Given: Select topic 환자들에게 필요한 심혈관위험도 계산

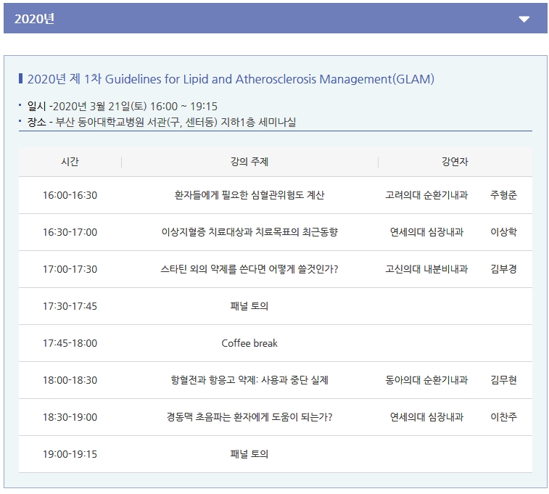Looking at the screenshot, I should click(249, 195).
